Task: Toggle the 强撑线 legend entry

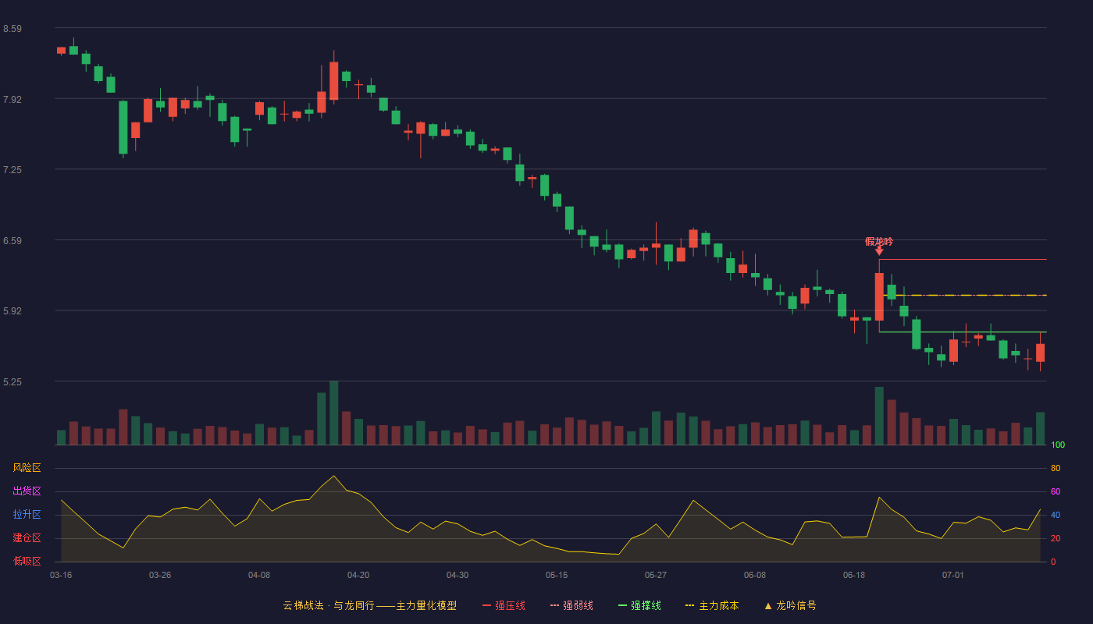Action: tap(639, 605)
